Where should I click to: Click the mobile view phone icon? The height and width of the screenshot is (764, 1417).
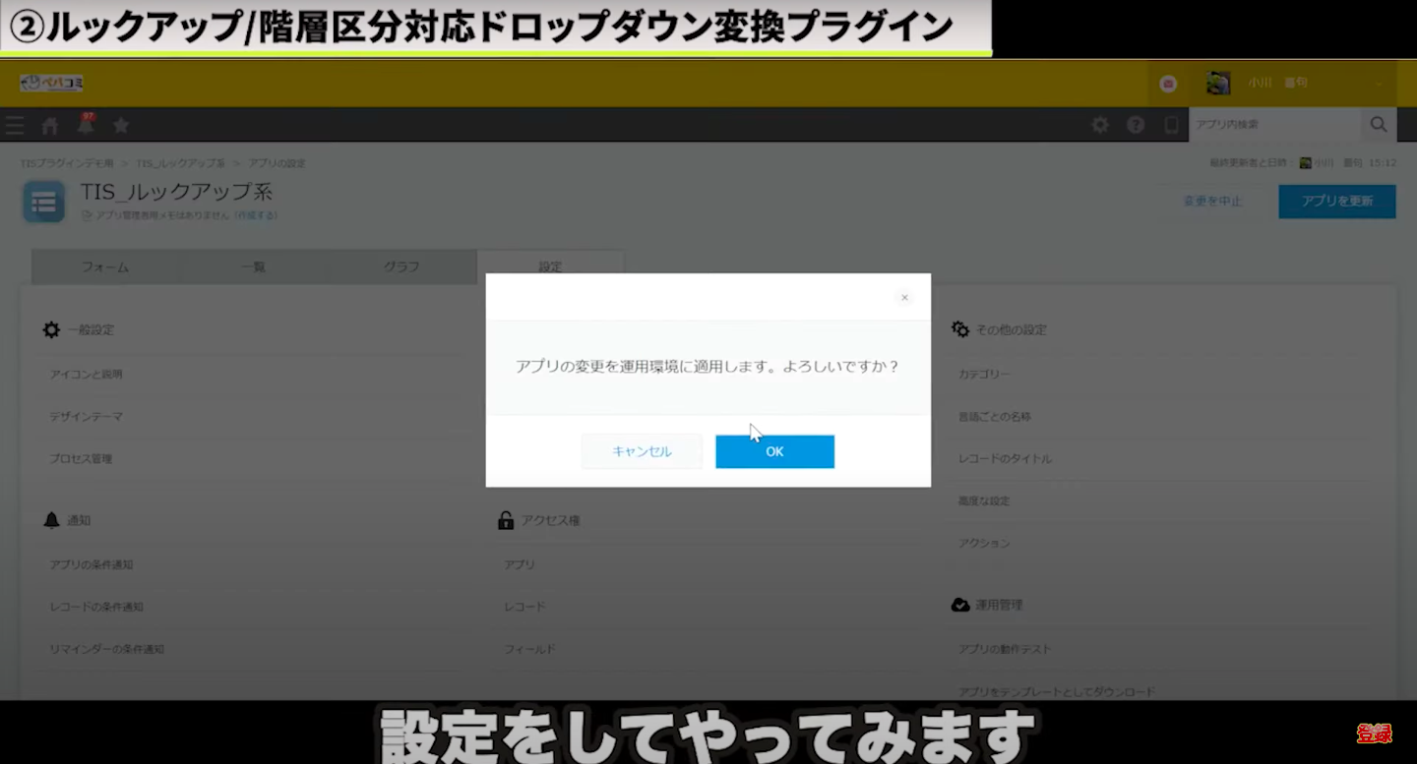(1171, 125)
